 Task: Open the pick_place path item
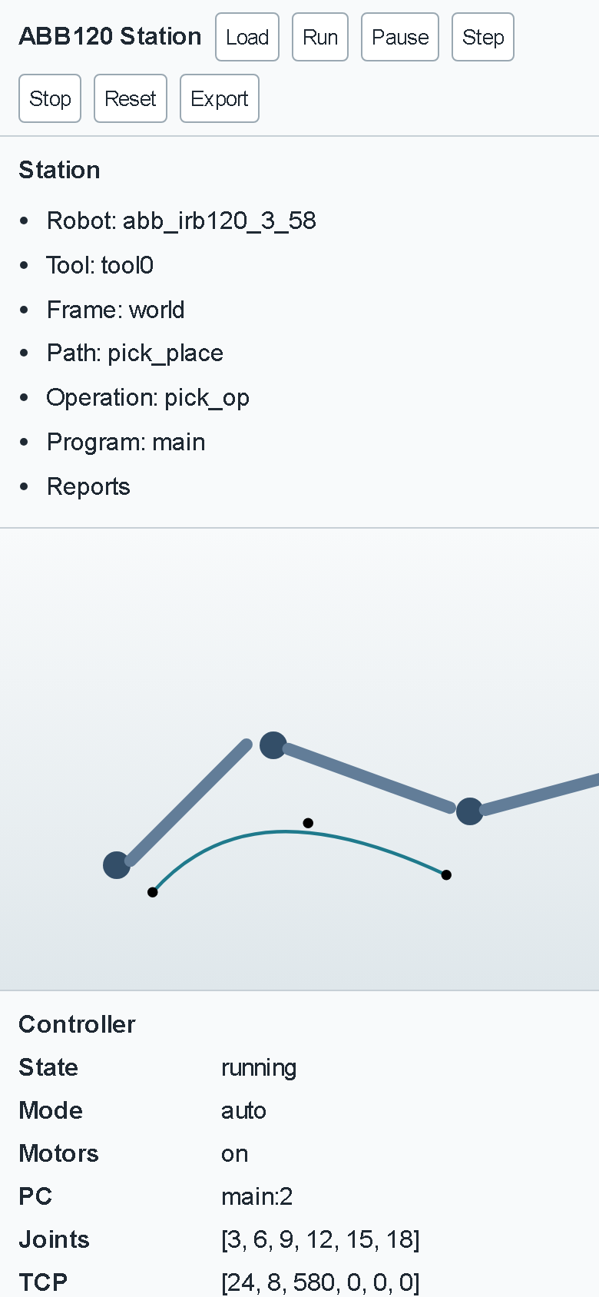(x=135, y=353)
